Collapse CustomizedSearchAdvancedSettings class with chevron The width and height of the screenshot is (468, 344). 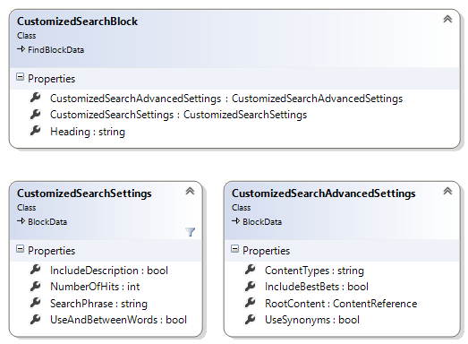(x=447, y=191)
